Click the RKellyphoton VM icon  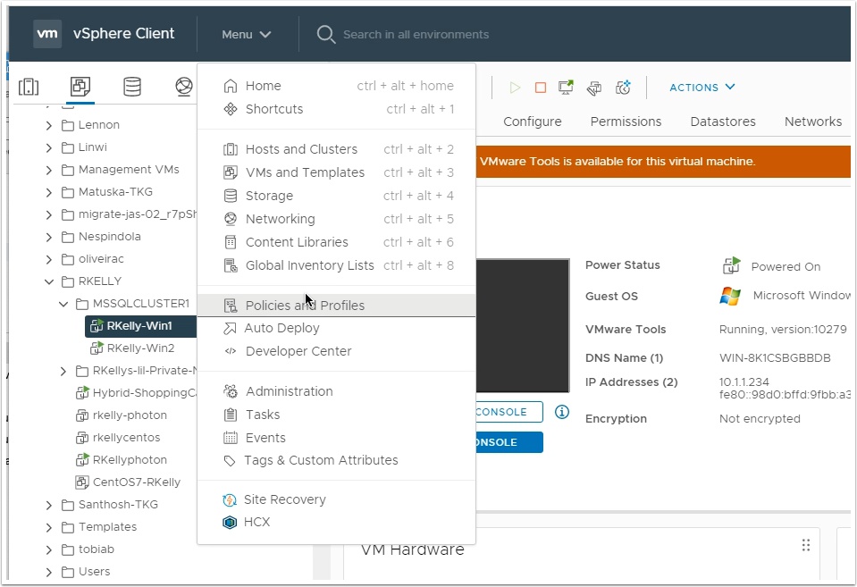pos(82,459)
